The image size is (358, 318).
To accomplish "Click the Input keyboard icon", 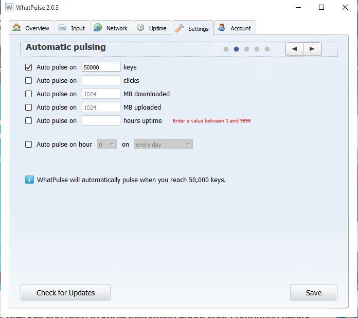I will [62, 28].
